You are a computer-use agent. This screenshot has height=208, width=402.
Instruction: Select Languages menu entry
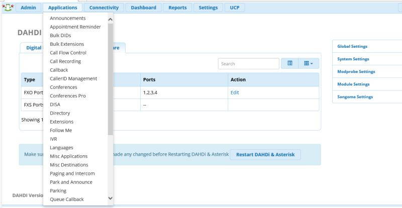pyautogui.click(x=61, y=148)
